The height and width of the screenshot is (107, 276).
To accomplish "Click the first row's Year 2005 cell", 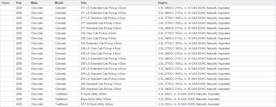I will pyautogui.click(x=22, y=8).
